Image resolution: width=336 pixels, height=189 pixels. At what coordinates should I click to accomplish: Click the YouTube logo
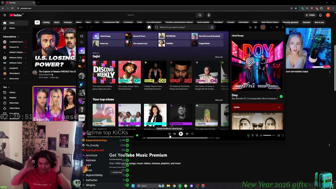[x=16, y=15]
